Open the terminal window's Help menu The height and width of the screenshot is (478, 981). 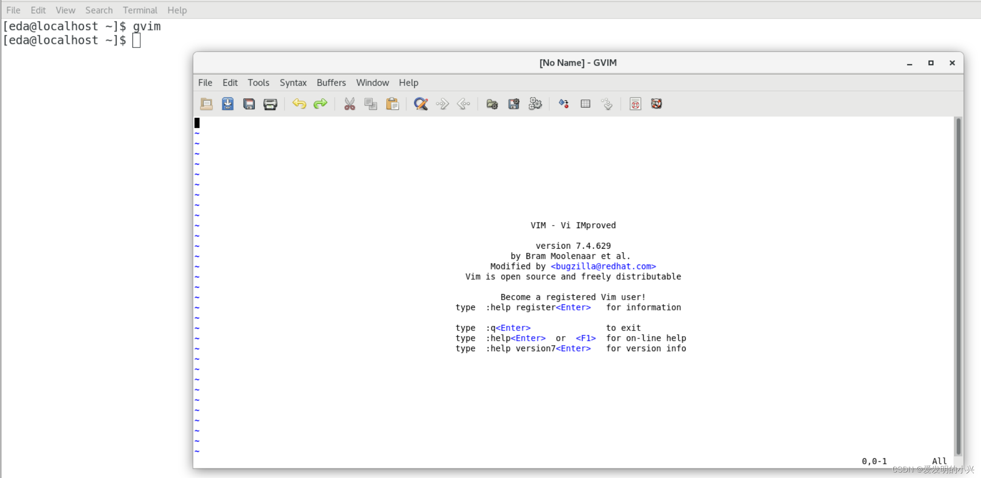click(x=177, y=10)
